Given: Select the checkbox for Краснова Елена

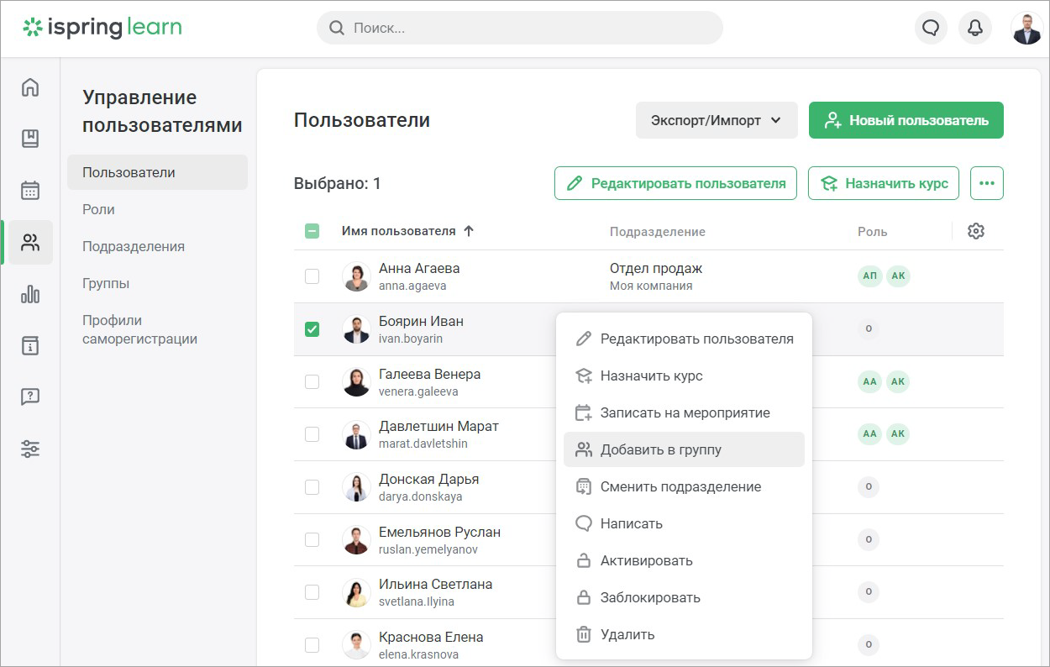Looking at the screenshot, I should pos(312,644).
